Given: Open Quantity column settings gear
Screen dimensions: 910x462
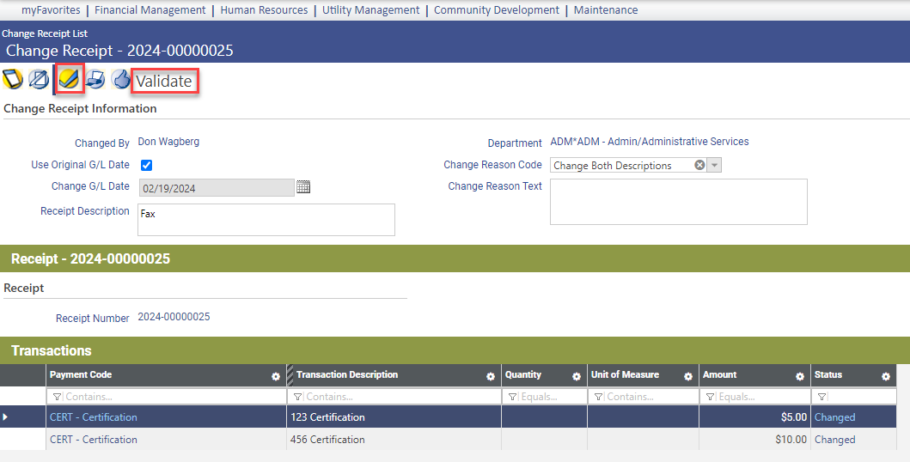Looking at the screenshot, I should [577, 377].
